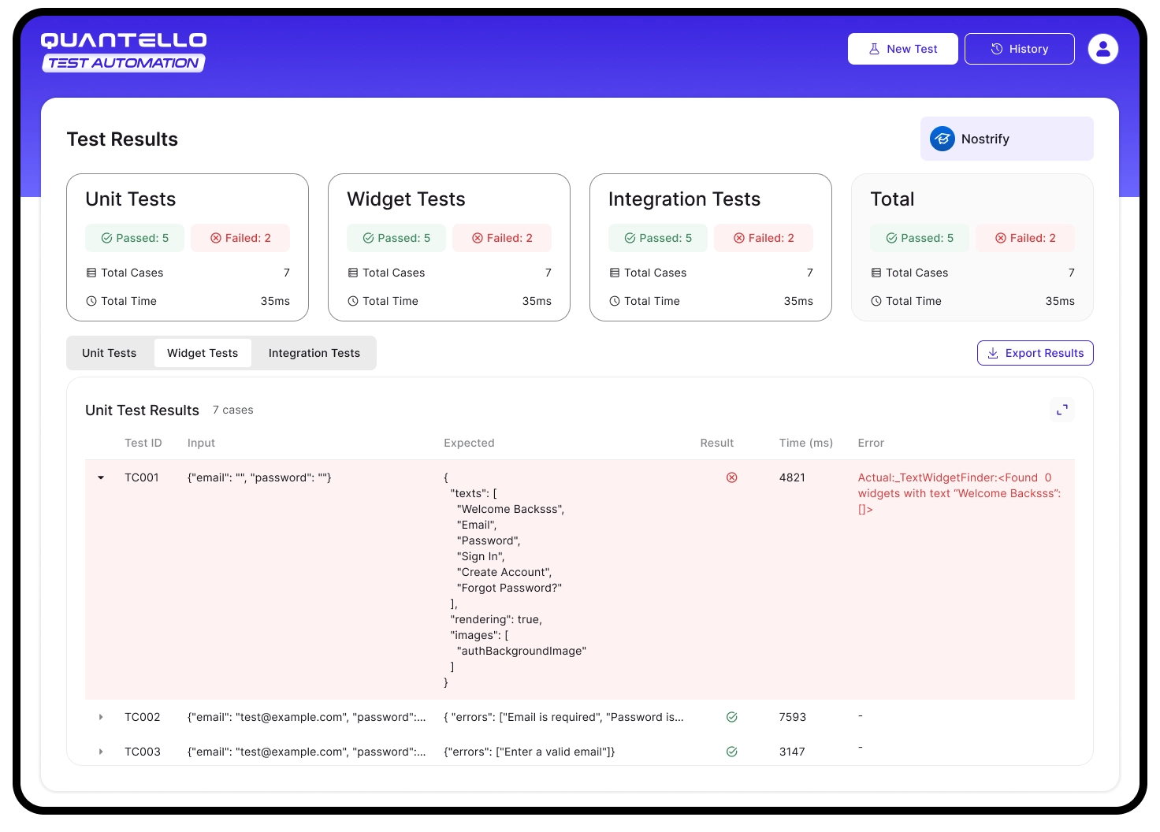Click Failed: 2 badge in Unit Tests card
Viewport: 1160px width, 832px height.
coord(240,238)
